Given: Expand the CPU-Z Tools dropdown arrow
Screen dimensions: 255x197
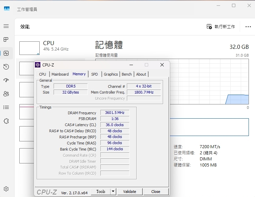Looking at the screenshot, I should (x=113, y=192).
